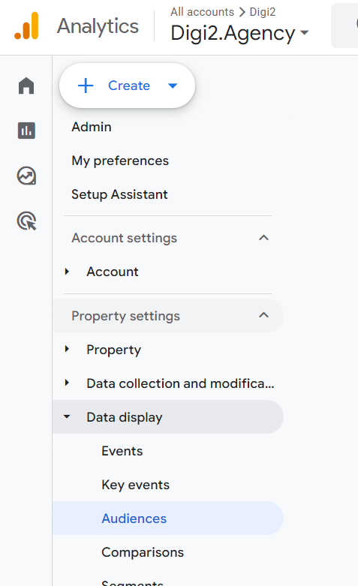
Task: Expand the Property tree arrow
Action: (x=67, y=349)
